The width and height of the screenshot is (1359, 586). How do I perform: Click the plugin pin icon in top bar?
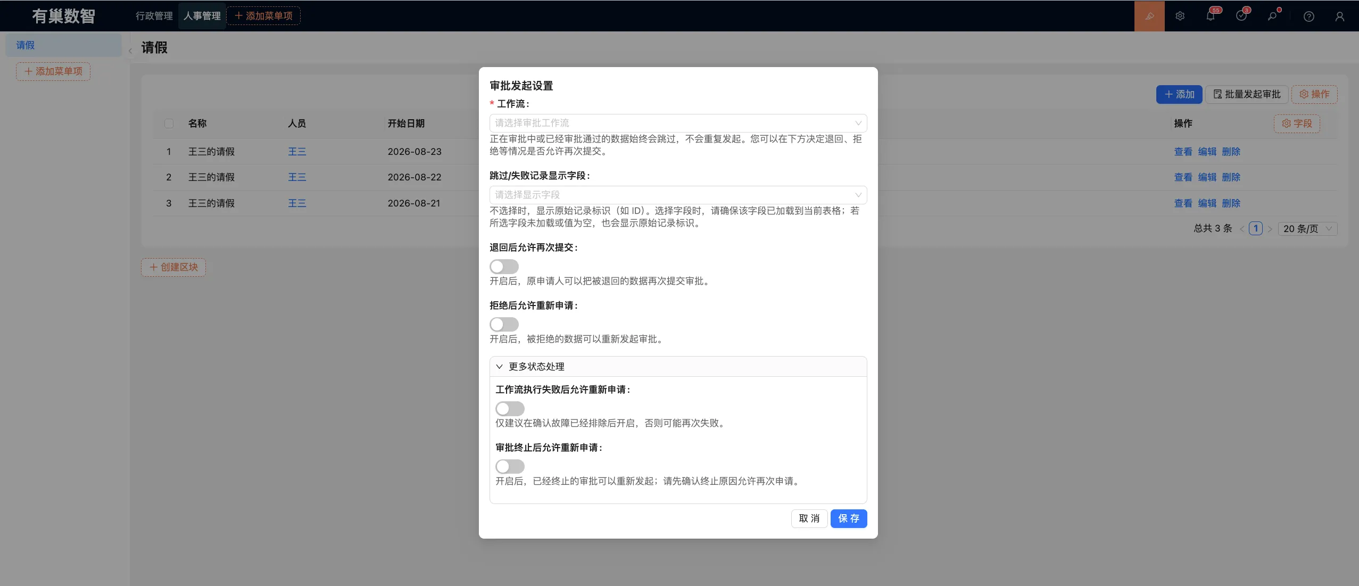tap(1272, 16)
